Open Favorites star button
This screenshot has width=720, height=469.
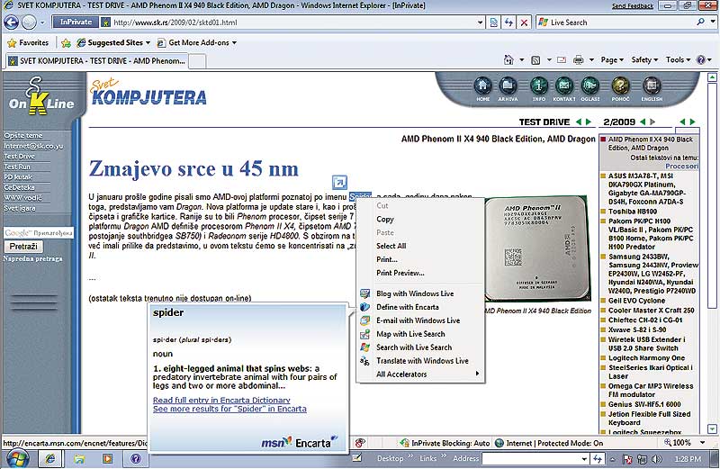tap(28, 42)
